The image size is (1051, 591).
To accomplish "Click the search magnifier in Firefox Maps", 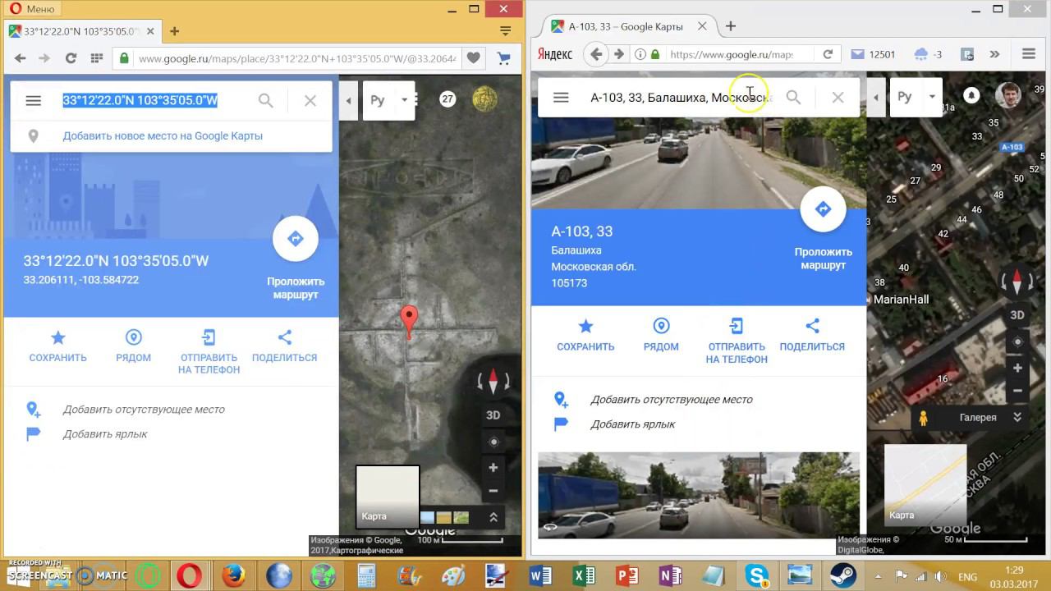I will 793,97.
